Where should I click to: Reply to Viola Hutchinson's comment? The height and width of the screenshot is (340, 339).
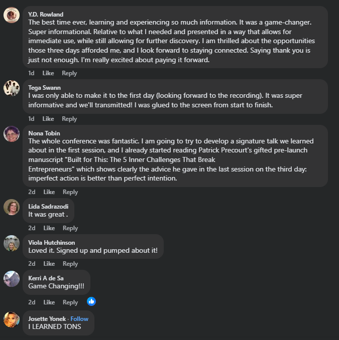pos(70,264)
